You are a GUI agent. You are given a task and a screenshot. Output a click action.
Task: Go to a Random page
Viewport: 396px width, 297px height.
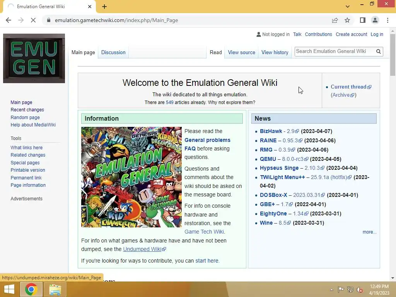25,118
